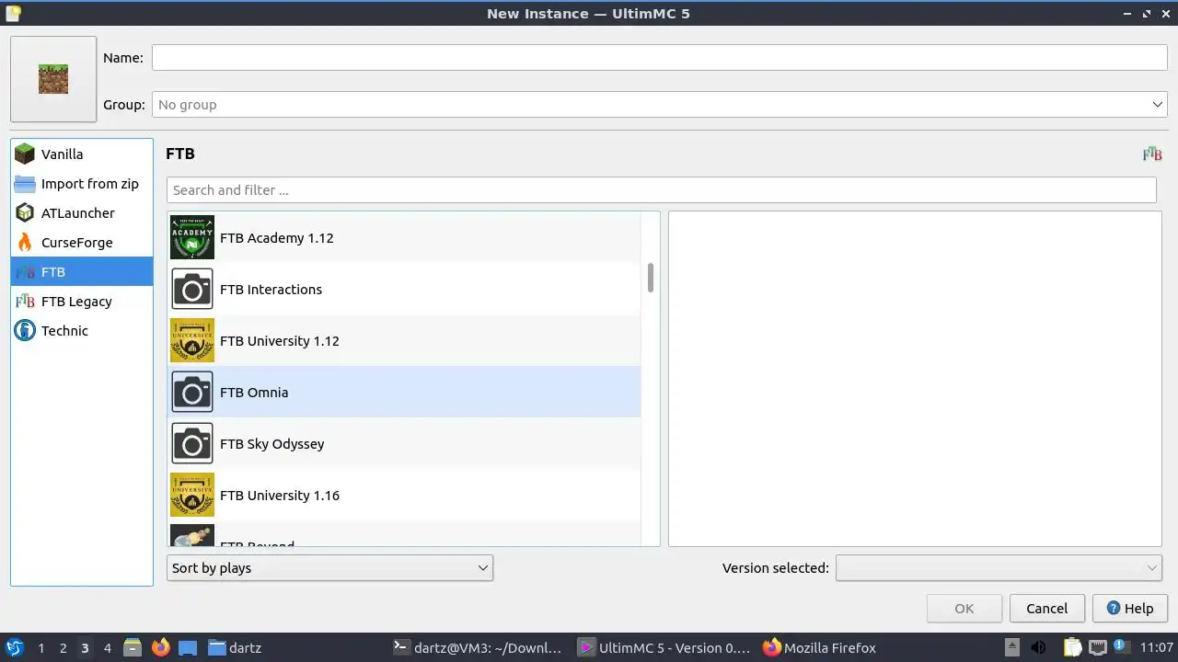Image resolution: width=1178 pixels, height=662 pixels.
Task: Click the modpack list vertical scrollbar handle
Action: pyautogui.click(x=651, y=278)
